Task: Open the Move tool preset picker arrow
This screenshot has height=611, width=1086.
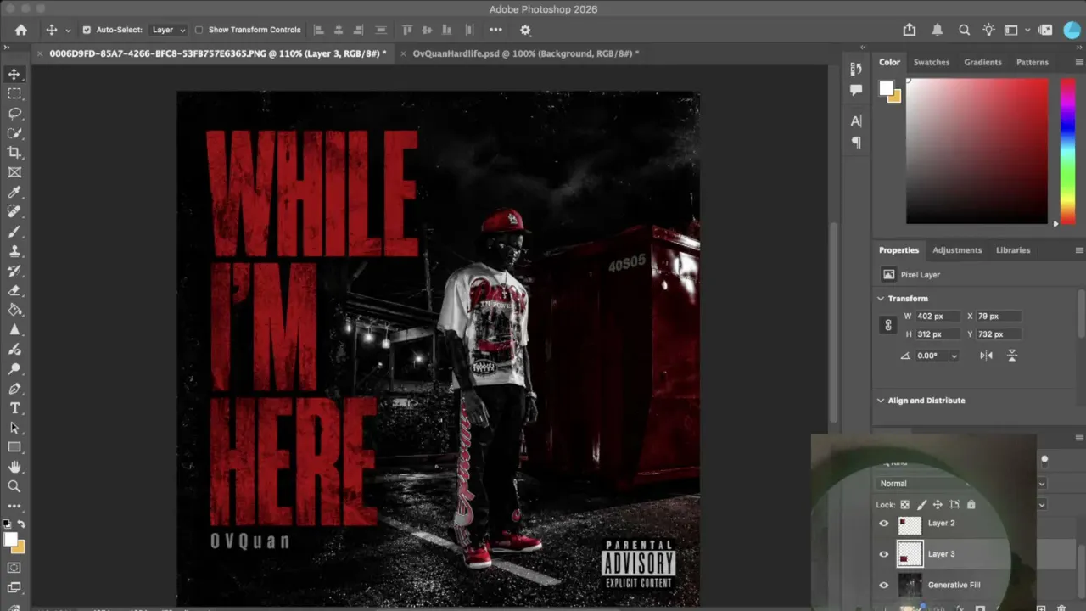Action: [68, 31]
